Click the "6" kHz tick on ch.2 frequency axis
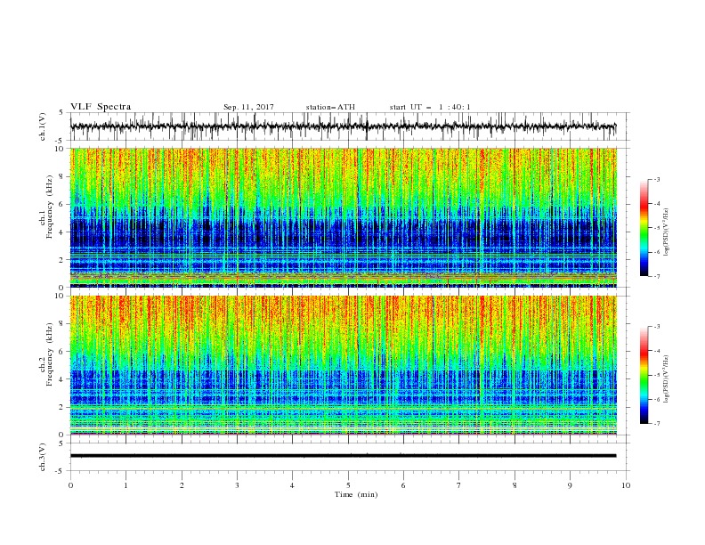Image resolution: width=705 pixels, height=545 pixels. [62, 352]
